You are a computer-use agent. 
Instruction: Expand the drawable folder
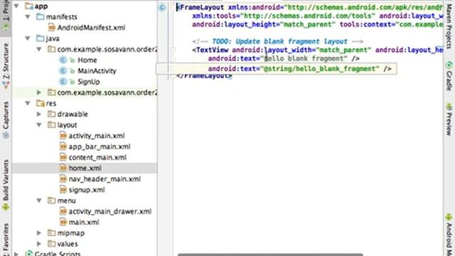39,114
